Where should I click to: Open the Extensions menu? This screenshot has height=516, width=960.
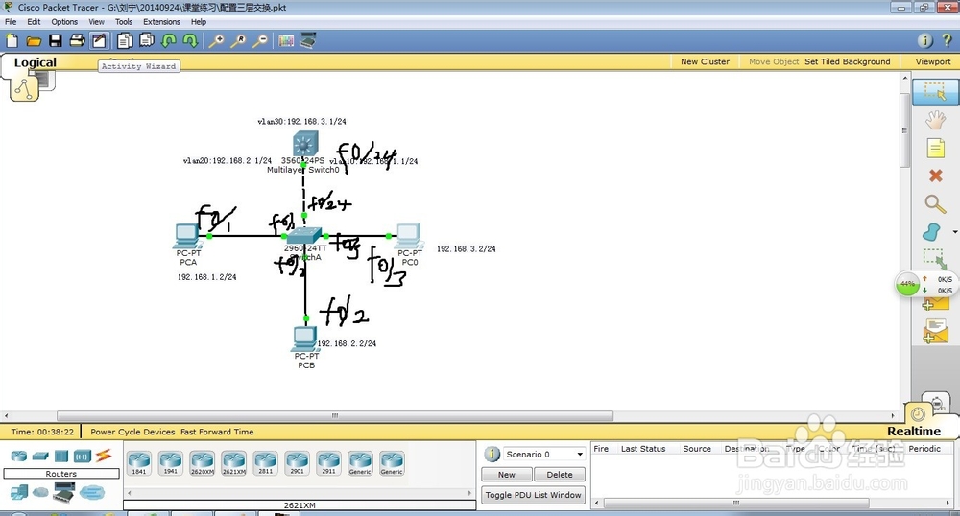point(161,21)
